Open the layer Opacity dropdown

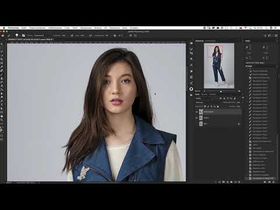[239, 102]
